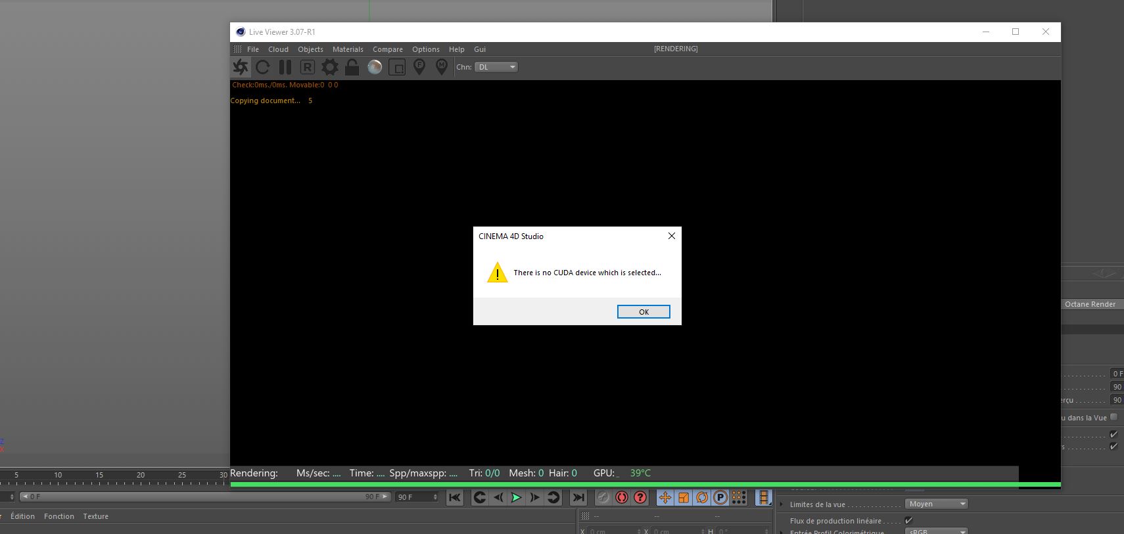Open the Limites de la vue Moyen dropdown
The image size is (1124, 534).
pos(937,504)
